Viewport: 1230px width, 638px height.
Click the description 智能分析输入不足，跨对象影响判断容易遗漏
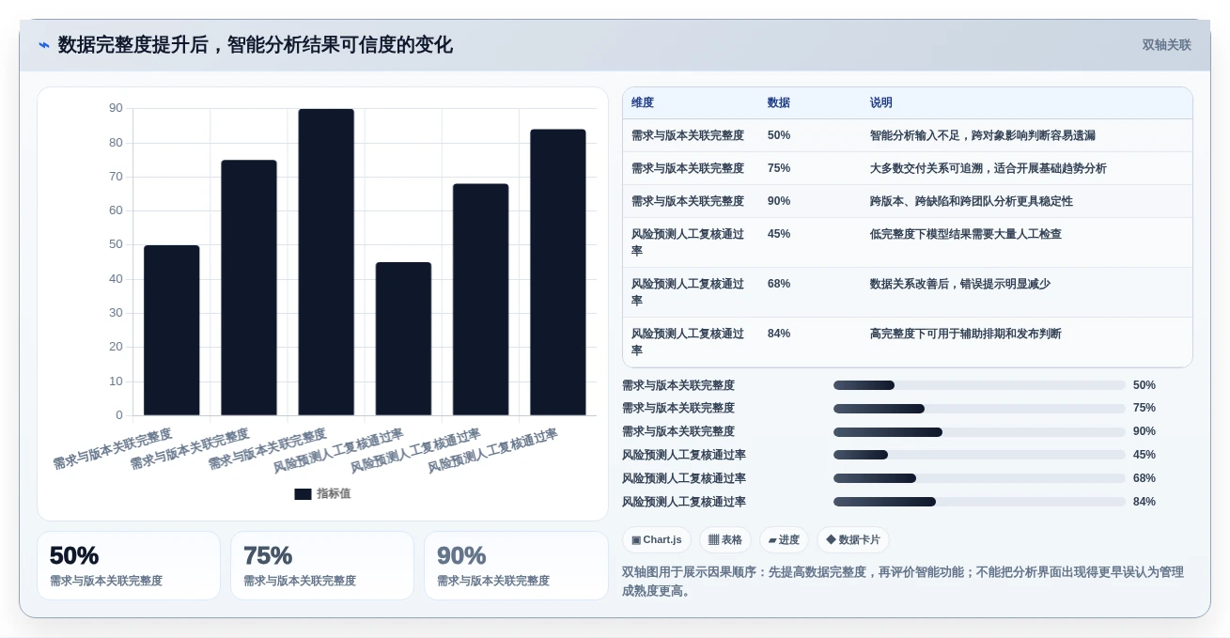point(983,135)
